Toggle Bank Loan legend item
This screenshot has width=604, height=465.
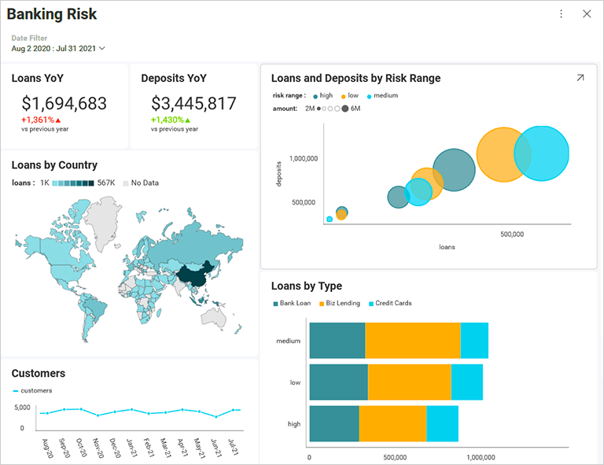pos(292,303)
